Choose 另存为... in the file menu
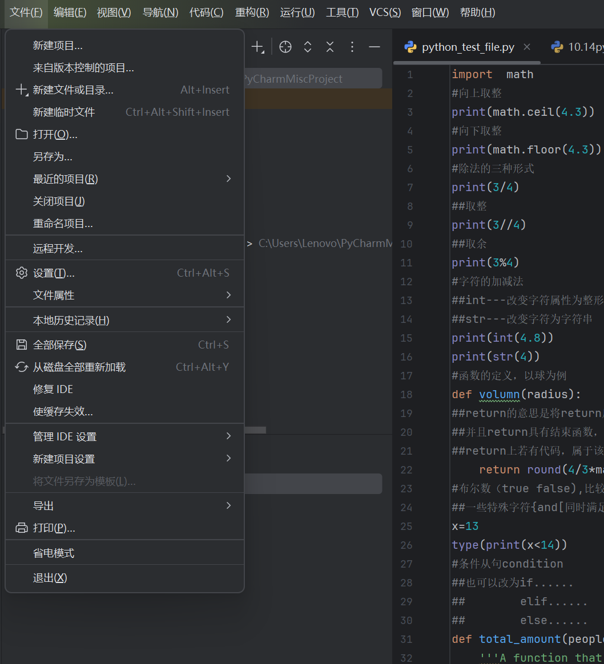Screen dimensions: 604x664 124,157
